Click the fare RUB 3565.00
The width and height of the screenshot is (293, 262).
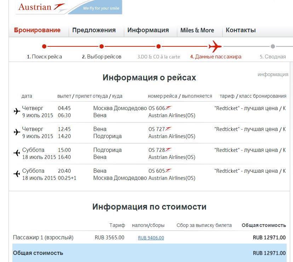[x=109, y=238]
